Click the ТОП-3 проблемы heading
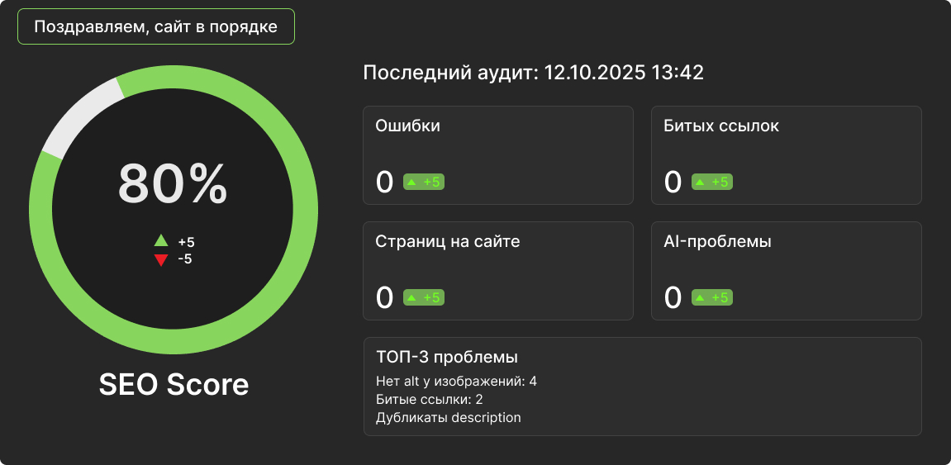 [447, 358]
